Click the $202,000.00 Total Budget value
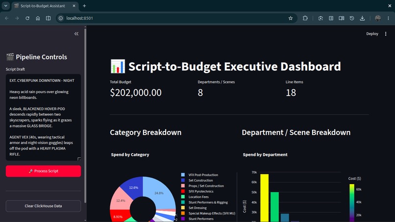Screen dimensions: 395x222 click(x=136, y=93)
